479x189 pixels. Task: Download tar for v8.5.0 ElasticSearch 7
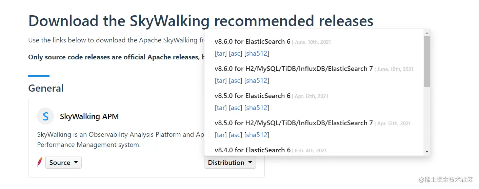[221, 135]
